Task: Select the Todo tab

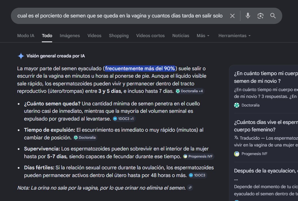Action: pos(47,36)
